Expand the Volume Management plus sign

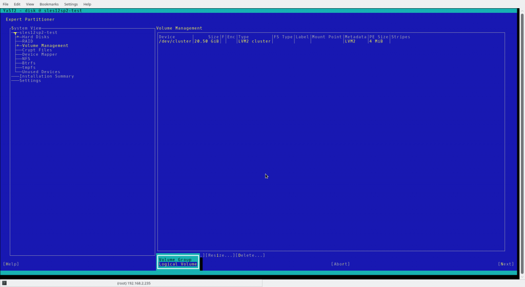(x=17, y=46)
